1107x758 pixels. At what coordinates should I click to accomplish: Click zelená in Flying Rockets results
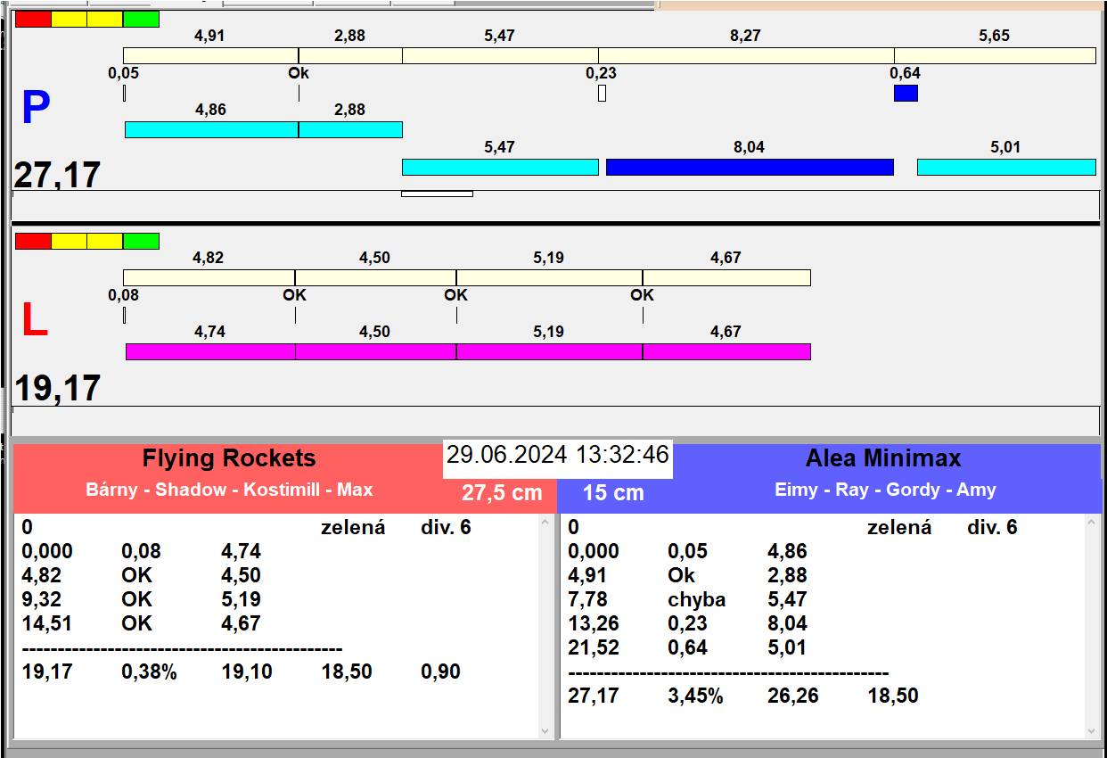pos(353,527)
